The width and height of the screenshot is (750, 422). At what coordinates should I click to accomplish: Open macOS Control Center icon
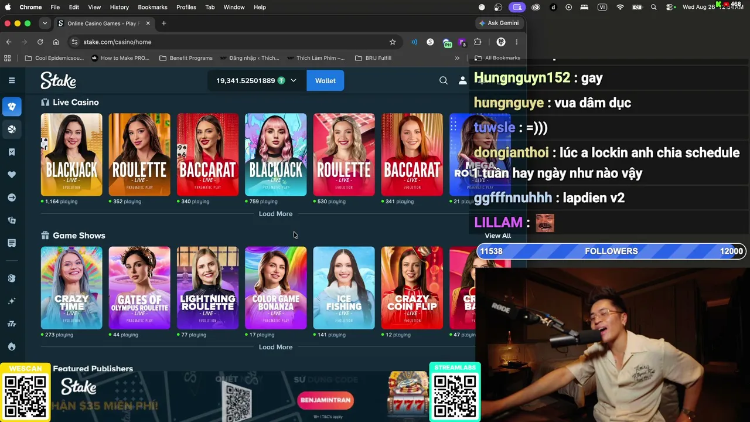click(671, 7)
